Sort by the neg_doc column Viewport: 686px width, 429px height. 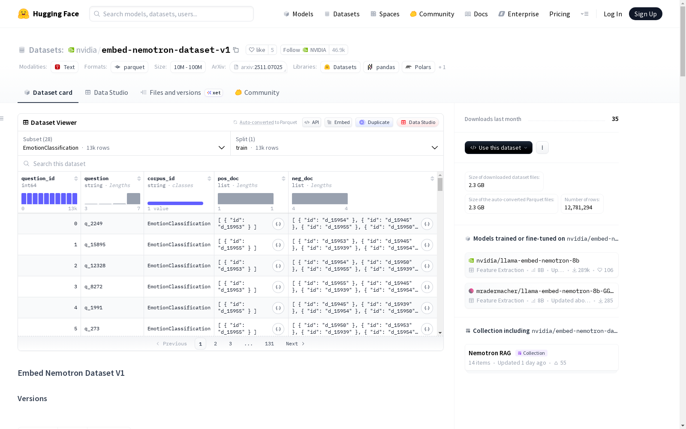point(432,178)
